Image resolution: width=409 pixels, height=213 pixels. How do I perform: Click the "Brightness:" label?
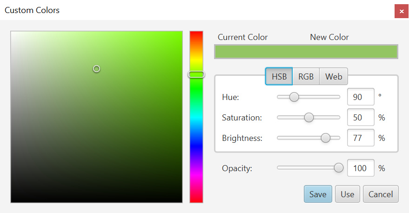(x=242, y=138)
